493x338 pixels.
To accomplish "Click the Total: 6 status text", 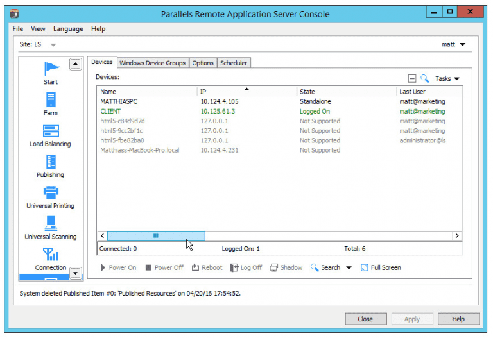I will pos(354,249).
